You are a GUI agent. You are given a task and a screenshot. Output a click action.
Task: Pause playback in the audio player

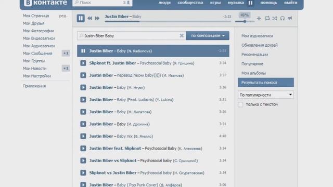pyautogui.click(x=81, y=18)
